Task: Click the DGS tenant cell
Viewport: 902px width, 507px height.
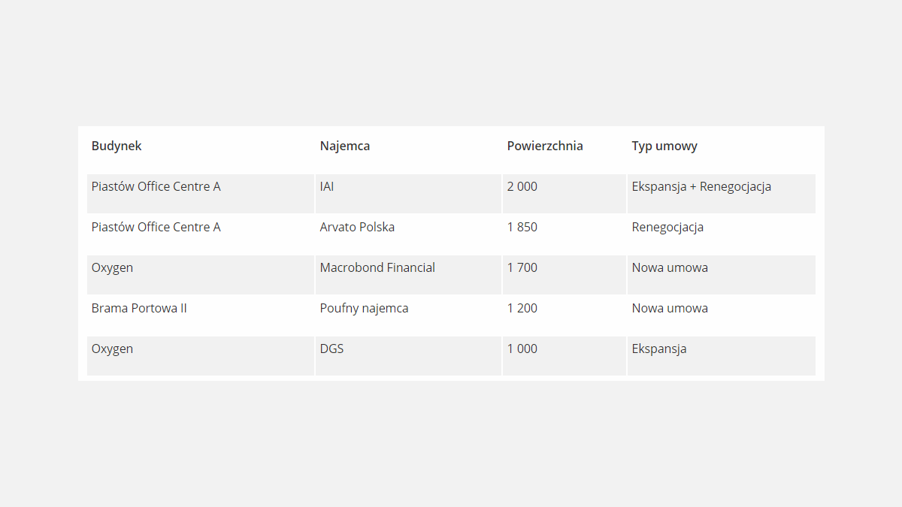Action: [331, 349]
